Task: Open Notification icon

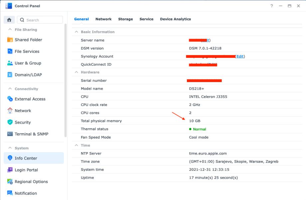Action: 10,193
